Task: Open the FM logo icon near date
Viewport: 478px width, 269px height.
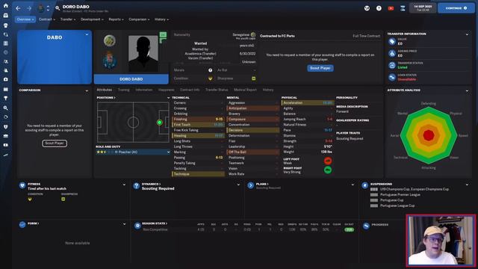Action: pyautogui.click(x=403, y=8)
